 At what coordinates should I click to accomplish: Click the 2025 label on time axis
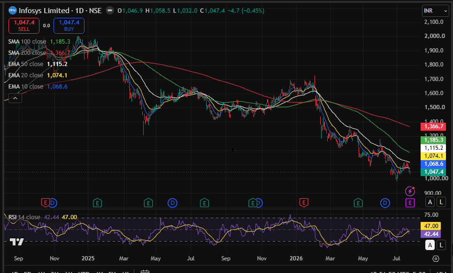tap(88, 258)
